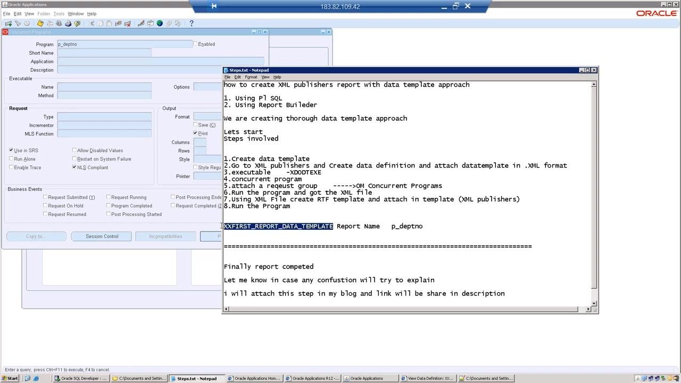Open the Tools menu in Oracle Applications

pyautogui.click(x=59, y=14)
